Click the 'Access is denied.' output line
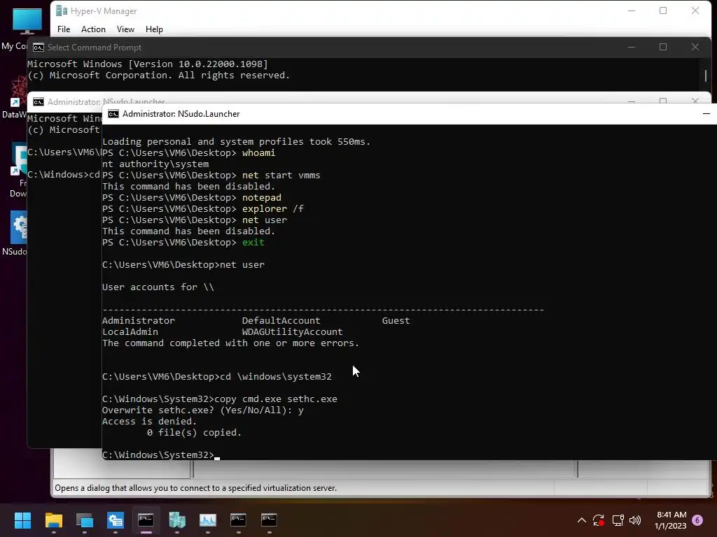Screen dimensions: 717x537 (150, 422)
